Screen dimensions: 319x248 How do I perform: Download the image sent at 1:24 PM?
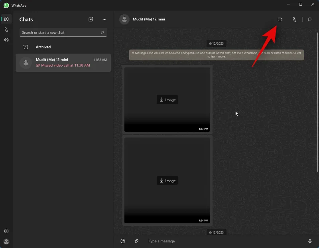point(167,181)
